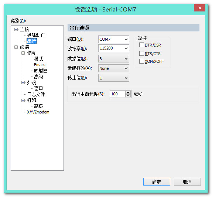This screenshot has width=212, height=197.
Task: Select the 连接 tree item label
Action: pos(24,29)
